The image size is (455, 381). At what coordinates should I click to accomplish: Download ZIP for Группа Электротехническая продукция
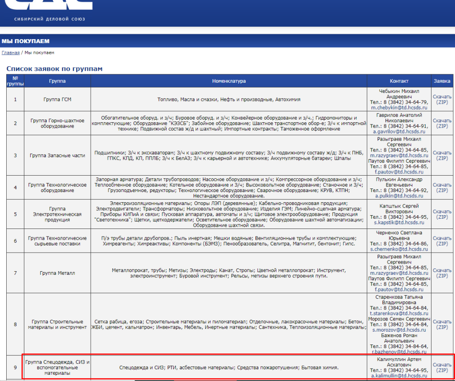(442, 214)
